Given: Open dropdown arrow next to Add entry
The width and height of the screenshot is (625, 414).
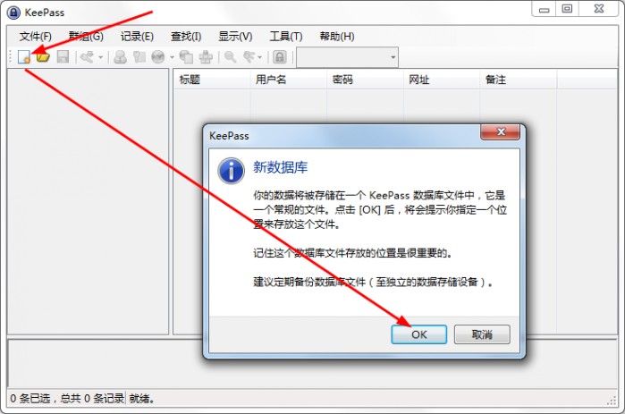Looking at the screenshot, I should [100, 57].
